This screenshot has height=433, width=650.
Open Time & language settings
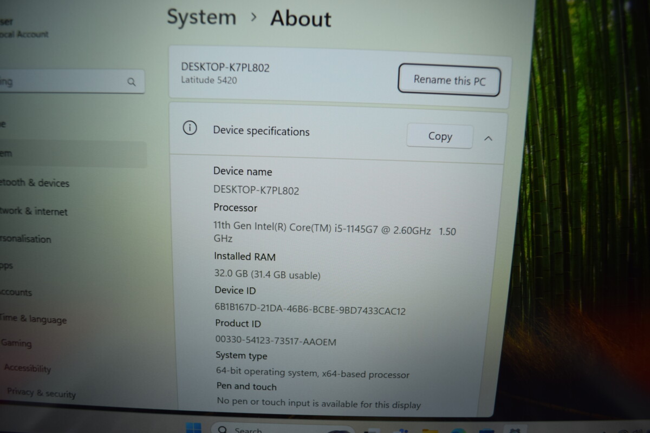click(33, 319)
